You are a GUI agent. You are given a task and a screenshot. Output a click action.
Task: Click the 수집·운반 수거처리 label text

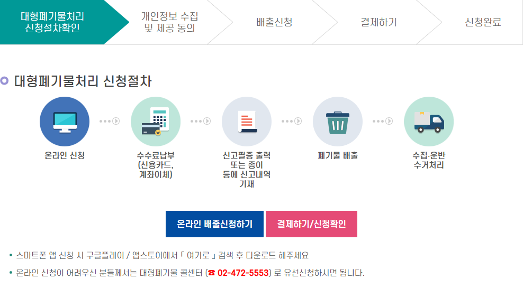(429, 160)
